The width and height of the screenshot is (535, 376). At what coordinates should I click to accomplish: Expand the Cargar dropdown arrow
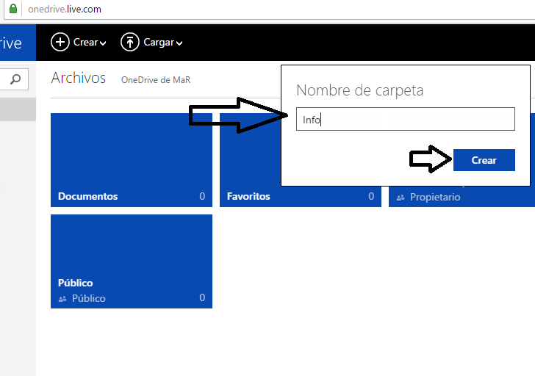[x=179, y=43]
